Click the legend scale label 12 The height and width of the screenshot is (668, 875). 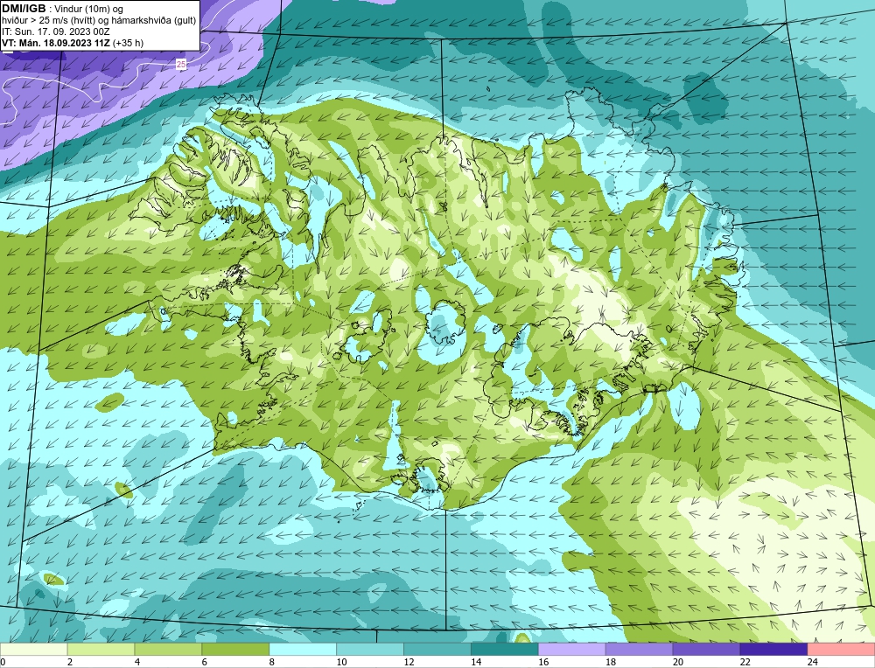click(409, 662)
